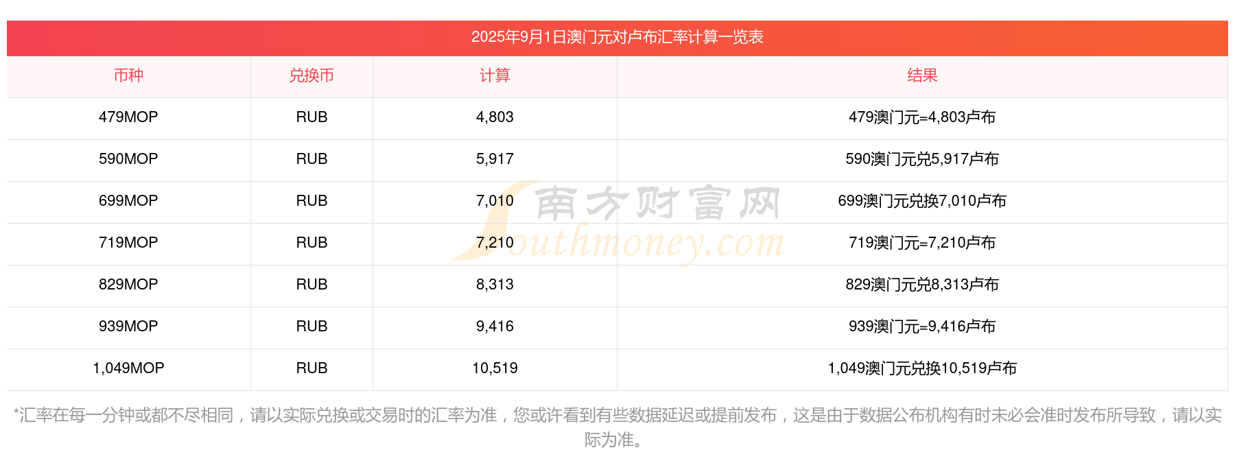Select RUB in the 479MOP row
The image size is (1235, 461).
(x=311, y=117)
